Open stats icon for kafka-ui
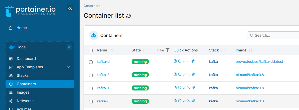Screen dimensions: 299x110 click(184, 61)
